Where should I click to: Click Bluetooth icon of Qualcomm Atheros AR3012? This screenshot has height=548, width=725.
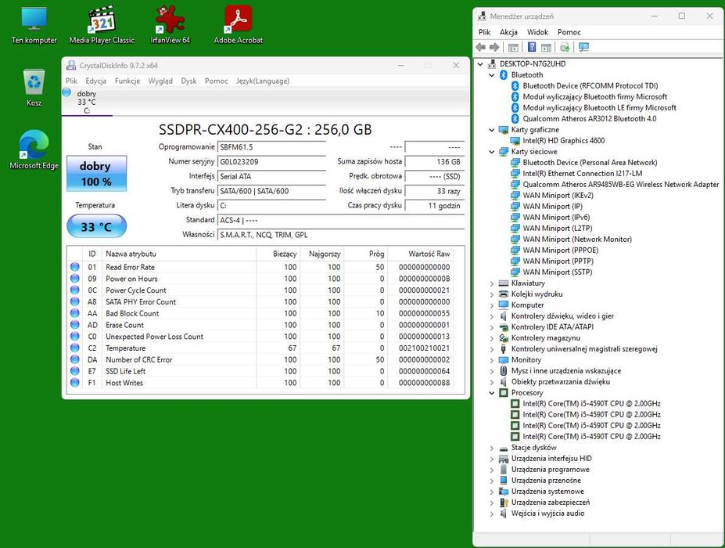coord(515,118)
